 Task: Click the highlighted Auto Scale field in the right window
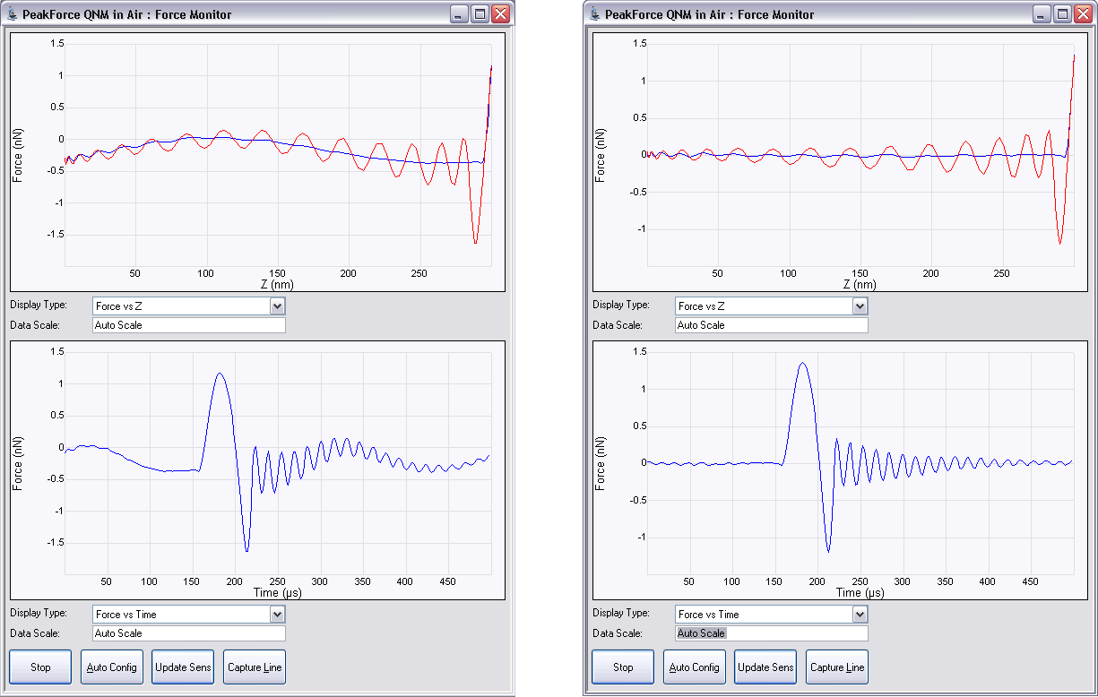pos(771,633)
